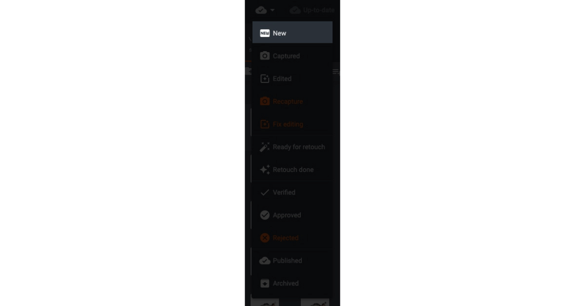Image resolution: width=585 pixels, height=306 pixels.
Task: Select the Published status
Action: [x=292, y=261]
